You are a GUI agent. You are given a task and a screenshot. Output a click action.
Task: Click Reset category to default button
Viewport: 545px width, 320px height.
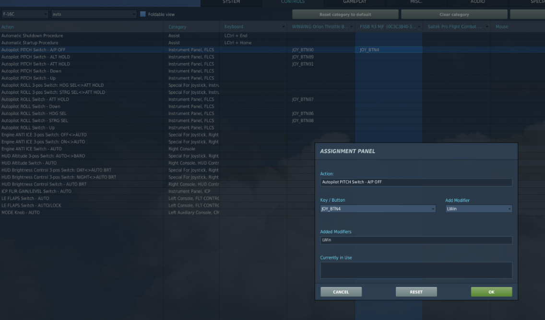345,14
